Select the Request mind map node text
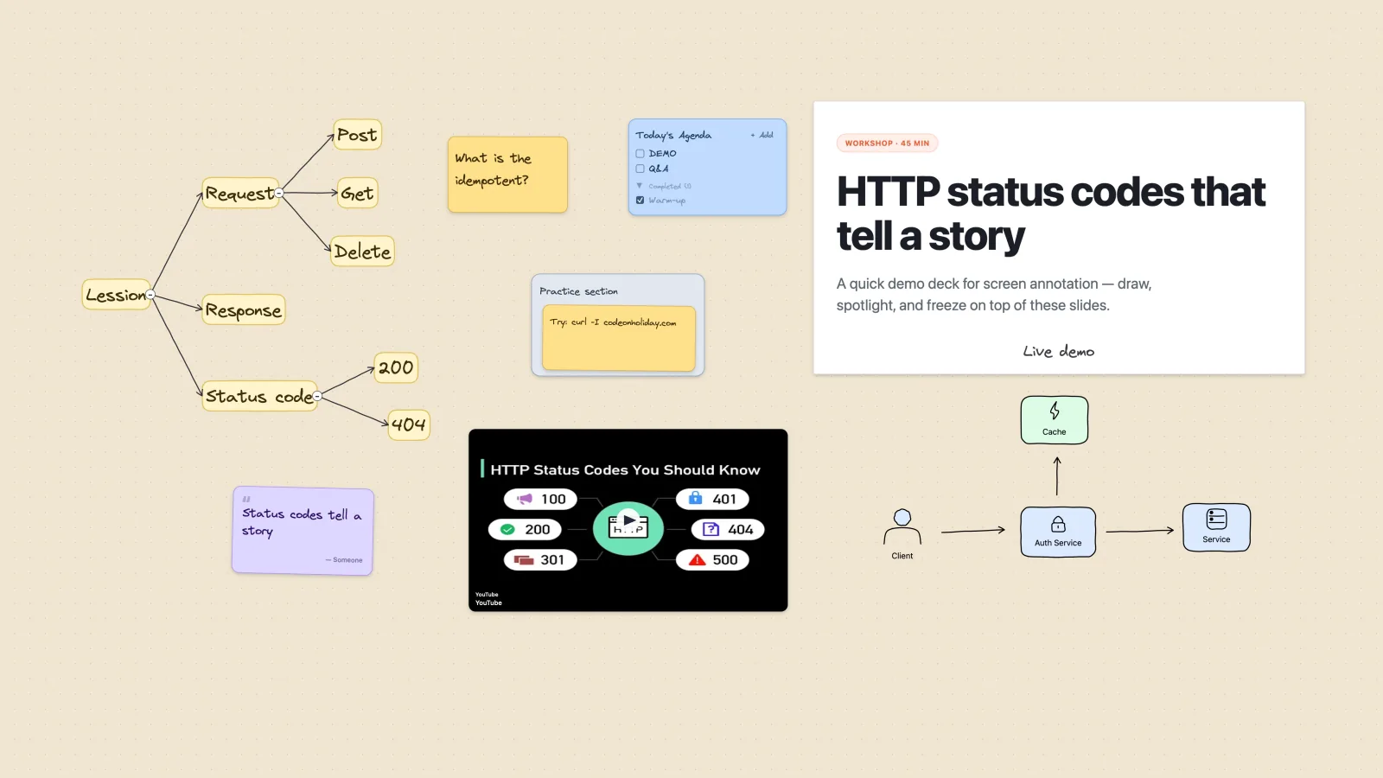This screenshot has width=1383, height=778. [x=239, y=194]
